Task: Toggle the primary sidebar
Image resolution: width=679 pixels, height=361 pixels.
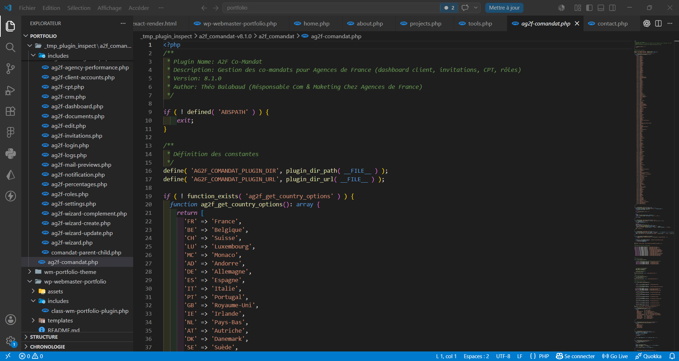Action: tap(589, 8)
